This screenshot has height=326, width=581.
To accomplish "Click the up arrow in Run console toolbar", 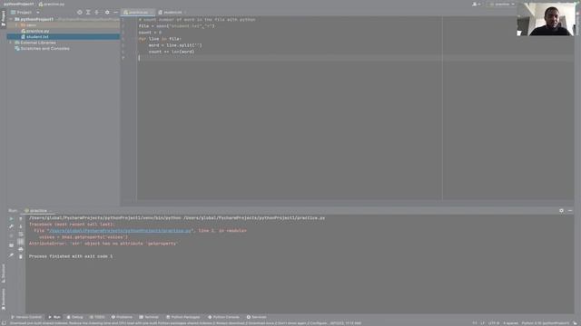I will pyautogui.click(x=20, y=218).
